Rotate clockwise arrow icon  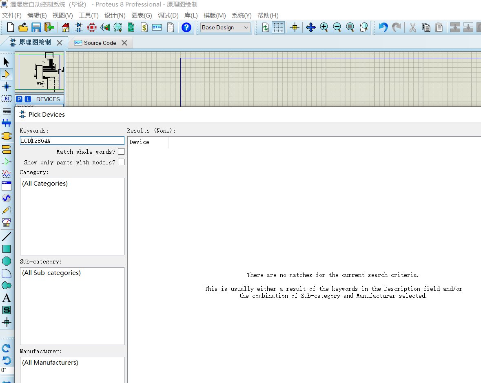[7, 348]
